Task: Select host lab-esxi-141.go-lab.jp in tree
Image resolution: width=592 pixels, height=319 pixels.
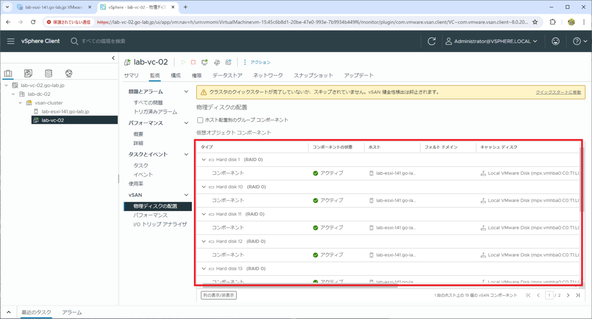Action: click(65, 111)
